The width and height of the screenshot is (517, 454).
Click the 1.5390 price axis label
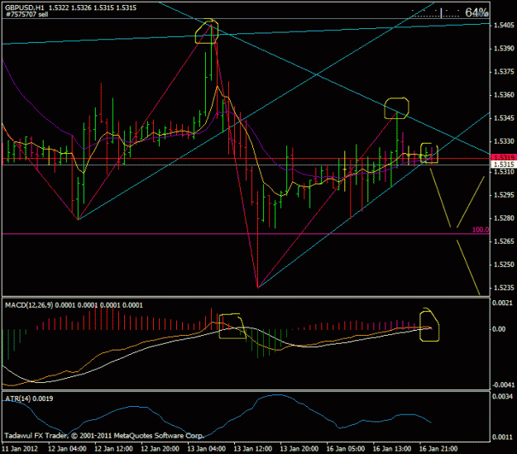[504, 49]
